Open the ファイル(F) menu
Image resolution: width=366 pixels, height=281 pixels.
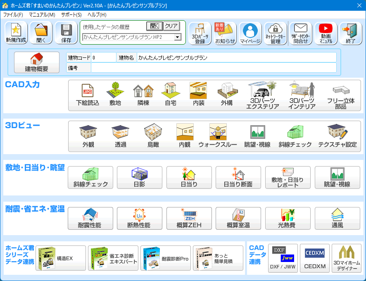point(13,14)
